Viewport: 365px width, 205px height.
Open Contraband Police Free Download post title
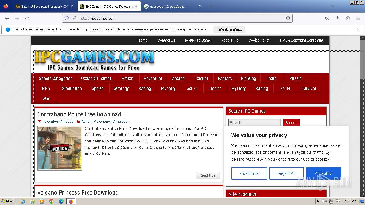pyautogui.click(x=79, y=114)
